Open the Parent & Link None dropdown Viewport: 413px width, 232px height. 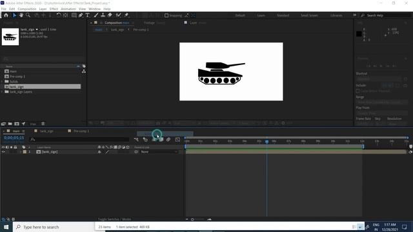159,152
